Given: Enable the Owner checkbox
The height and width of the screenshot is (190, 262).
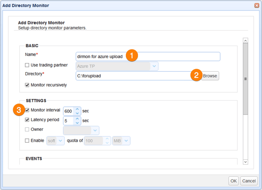Looking at the screenshot, I should click(27, 129).
